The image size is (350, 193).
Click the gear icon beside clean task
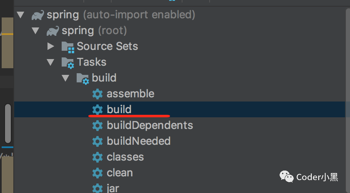tap(97, 173)
